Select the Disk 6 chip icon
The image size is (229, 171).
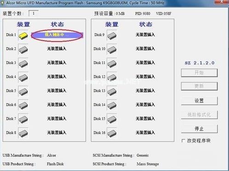coord(23,105)
